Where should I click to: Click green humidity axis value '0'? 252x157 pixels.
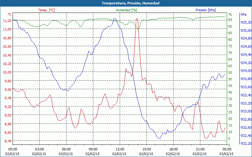(x=229, y=145)
